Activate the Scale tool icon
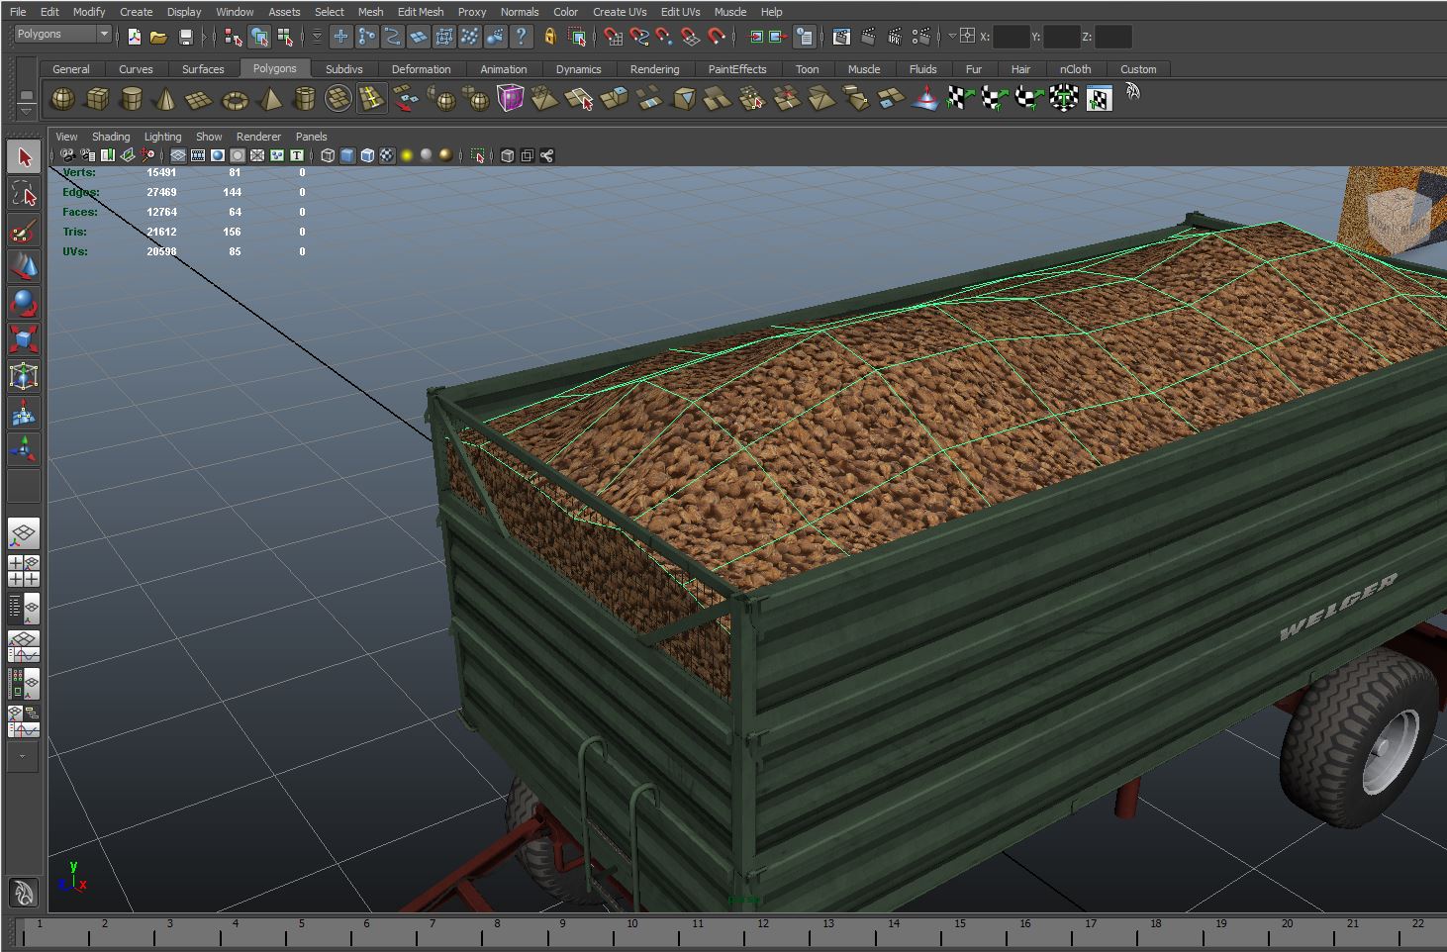Image resolution: width=1447 pixels, height=952 pixels. tap(24, 339)
